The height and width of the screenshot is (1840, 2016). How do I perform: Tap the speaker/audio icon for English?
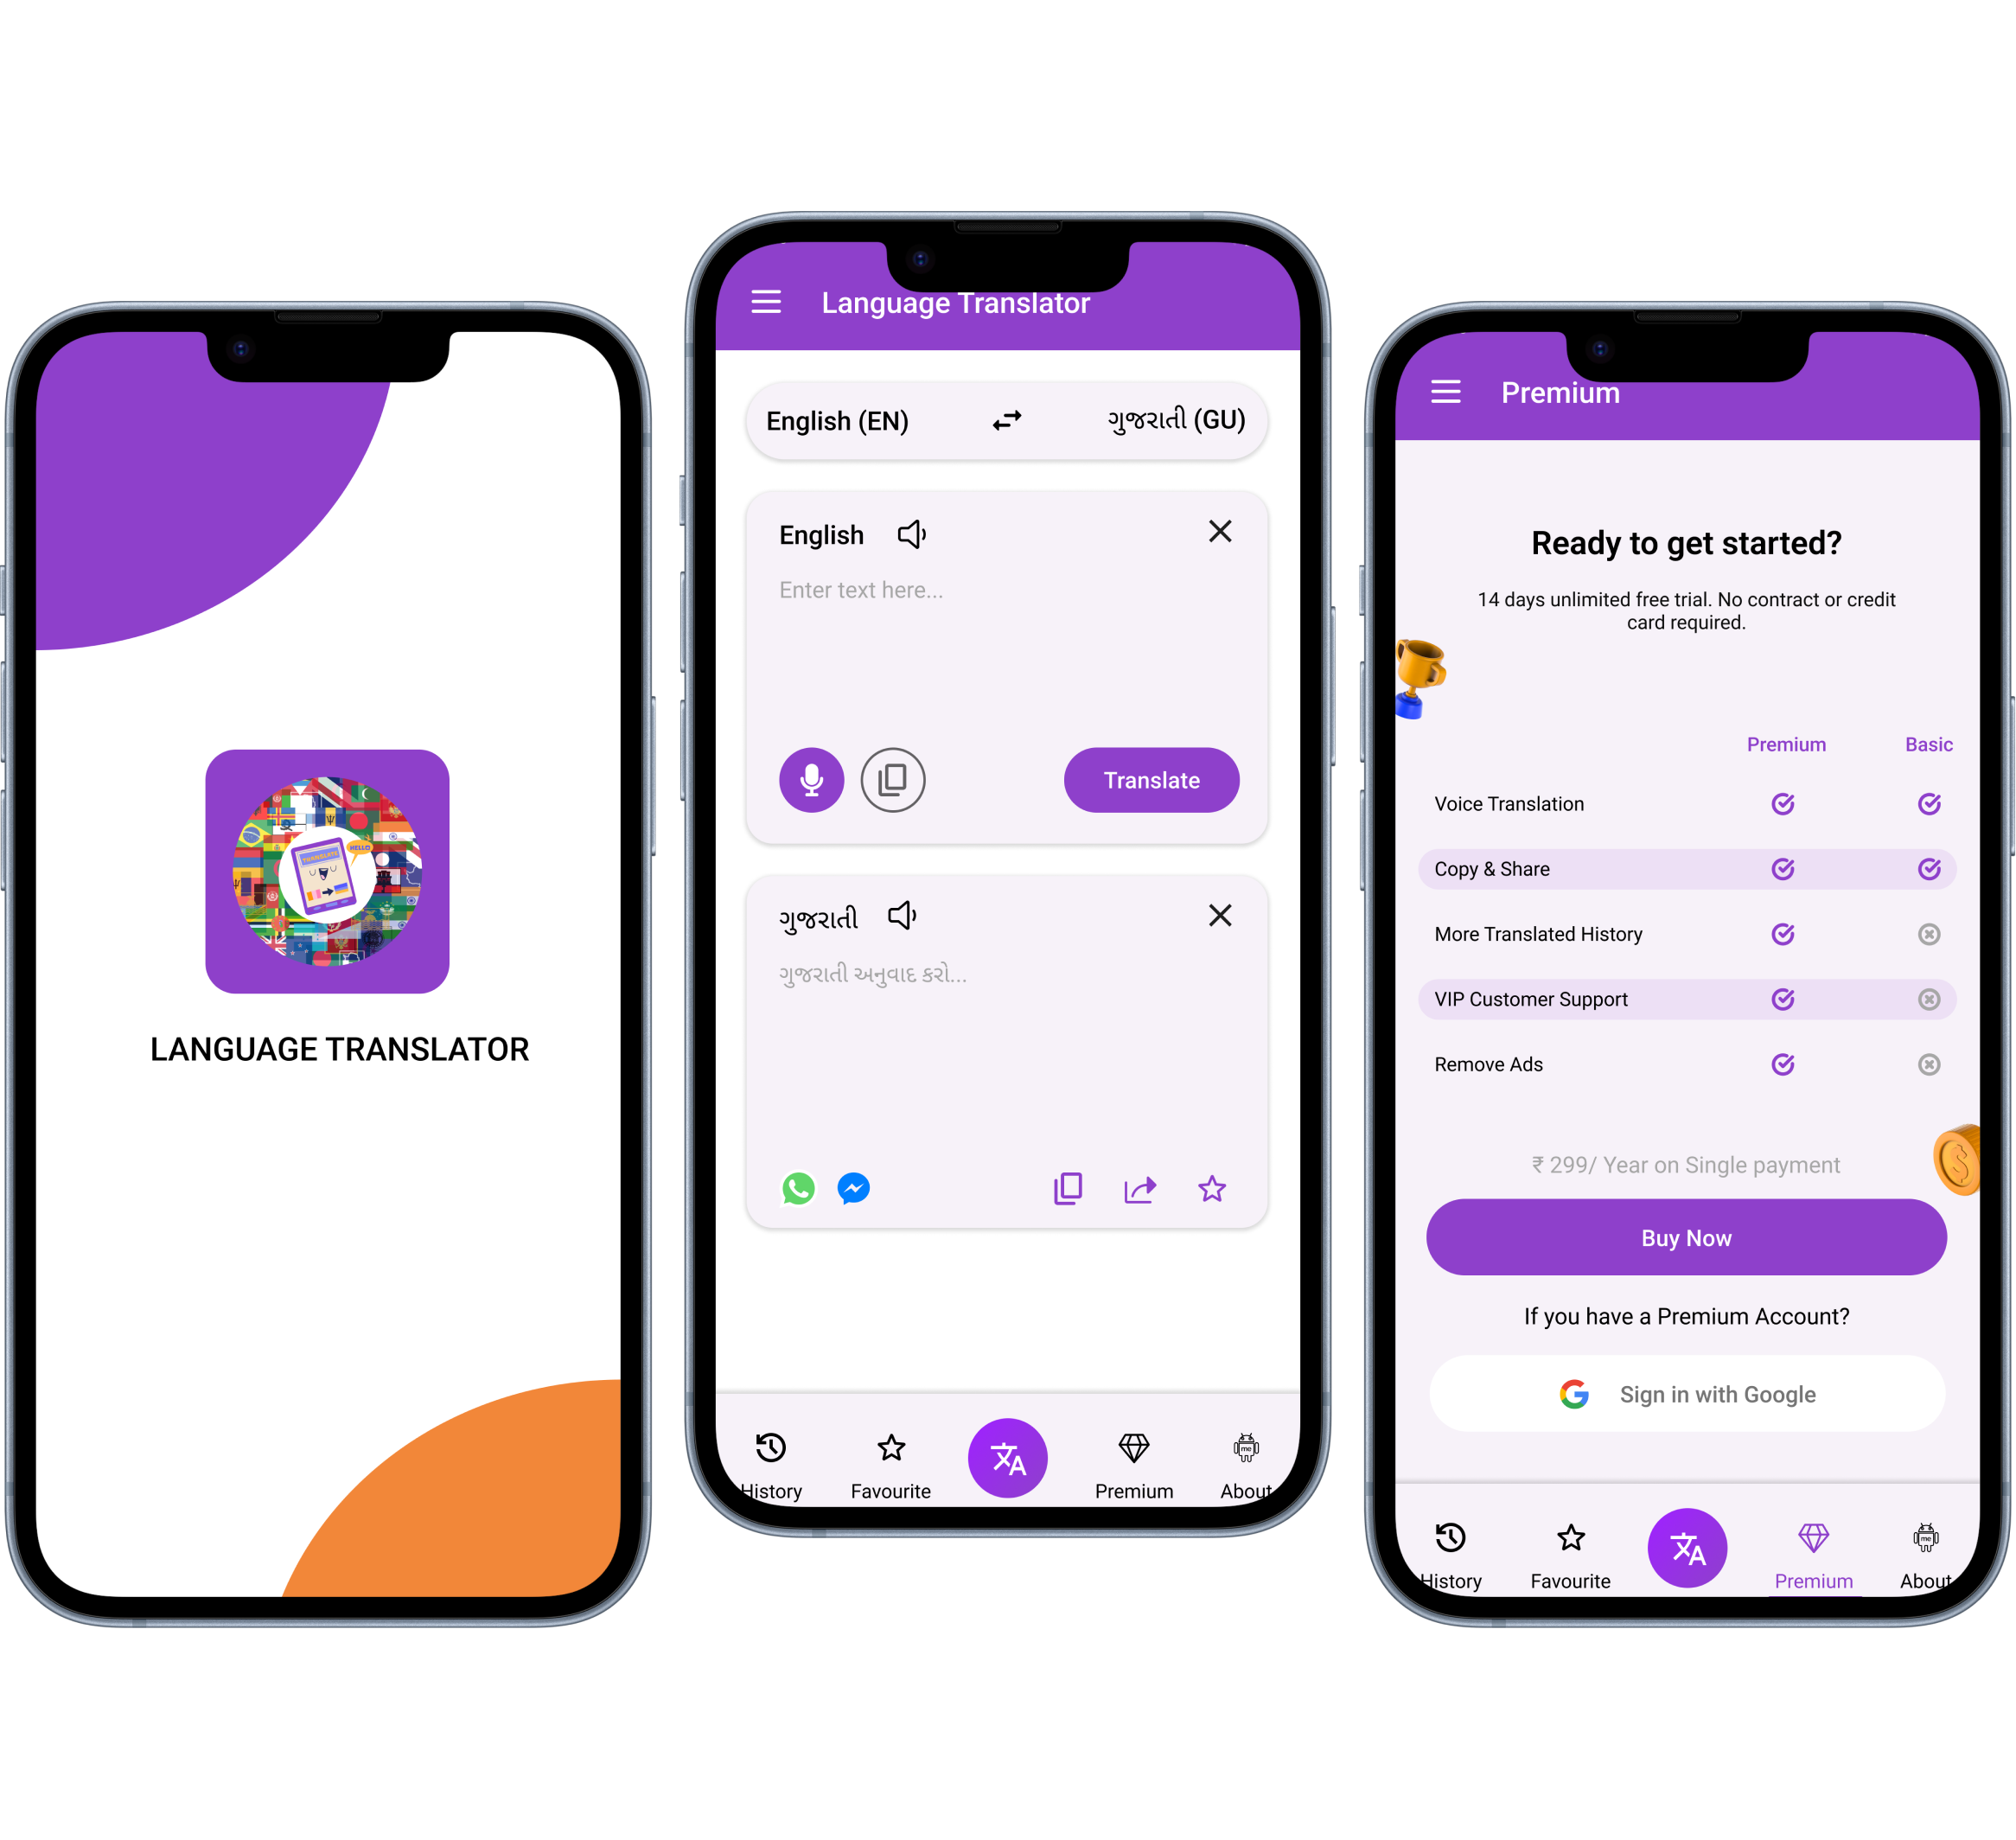tap(916, 533)
